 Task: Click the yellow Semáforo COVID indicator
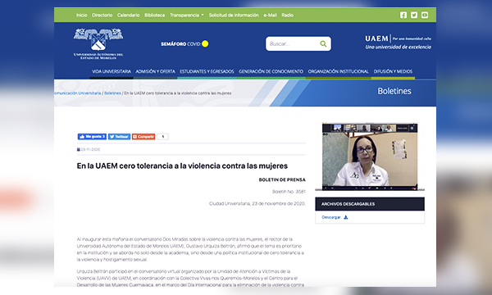point(205,43)
